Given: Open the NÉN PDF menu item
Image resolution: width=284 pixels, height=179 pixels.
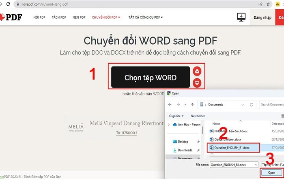Looking at the screenshot, I should point(79,17).
